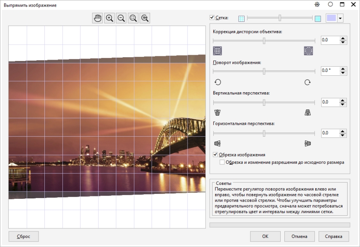Viewport: 360px width, 247px height.
Task: Click the barrel distortion icon
Action: pyautogui.click(x=217, y=51)
